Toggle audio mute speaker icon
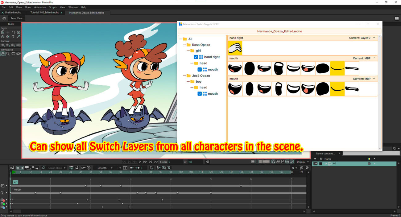401x217 pixels. (x=208, y=162)
